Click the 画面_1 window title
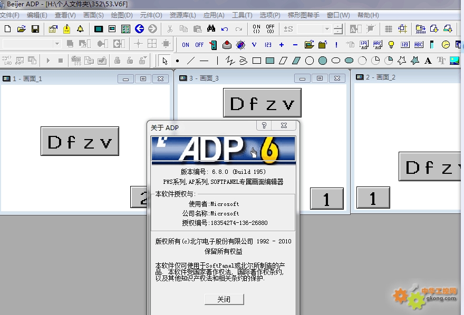This screenshot has width=464, height=315. (x=27, y=78)
